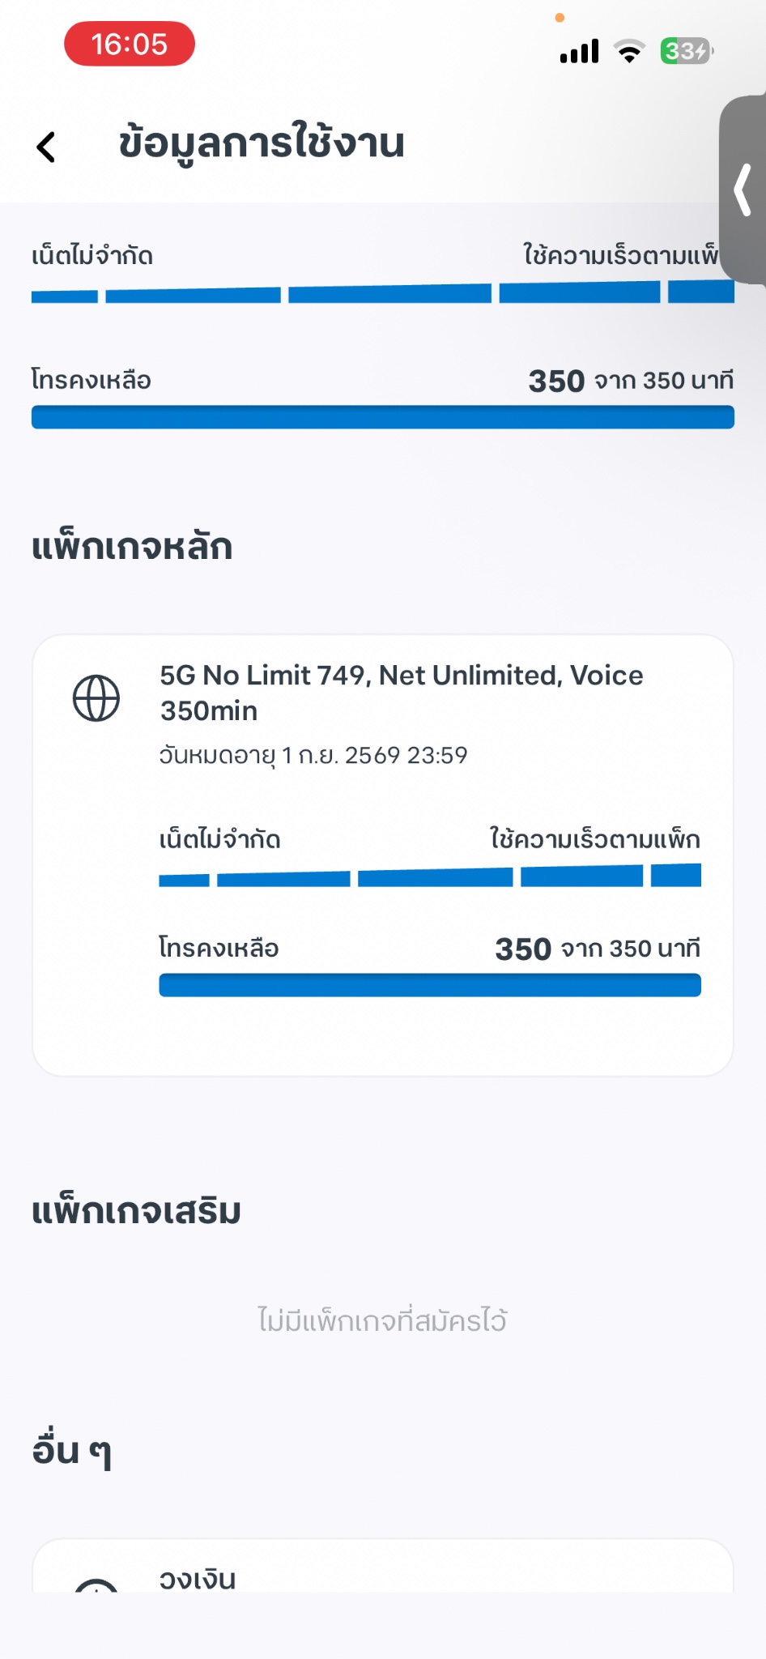Tap the call minutes bar inside package card

(x=430, y=985)
